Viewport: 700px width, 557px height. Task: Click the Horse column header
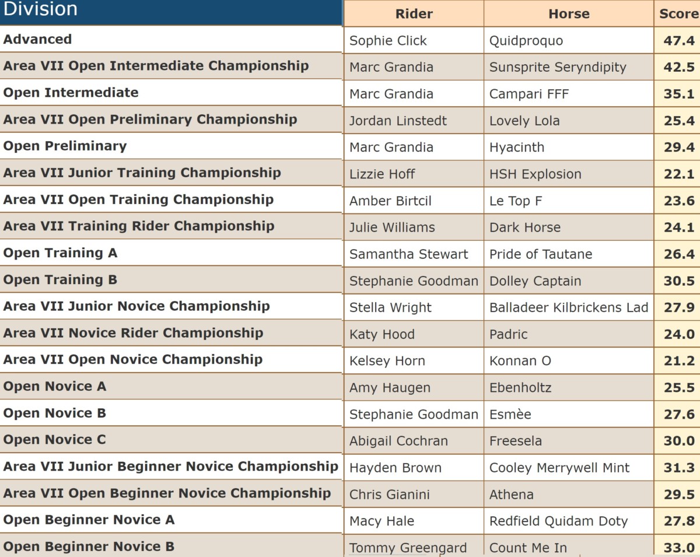click(569, 13)
